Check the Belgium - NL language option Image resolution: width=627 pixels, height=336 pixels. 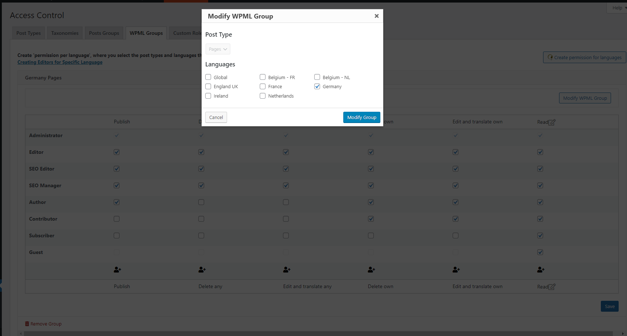point(317,77)
